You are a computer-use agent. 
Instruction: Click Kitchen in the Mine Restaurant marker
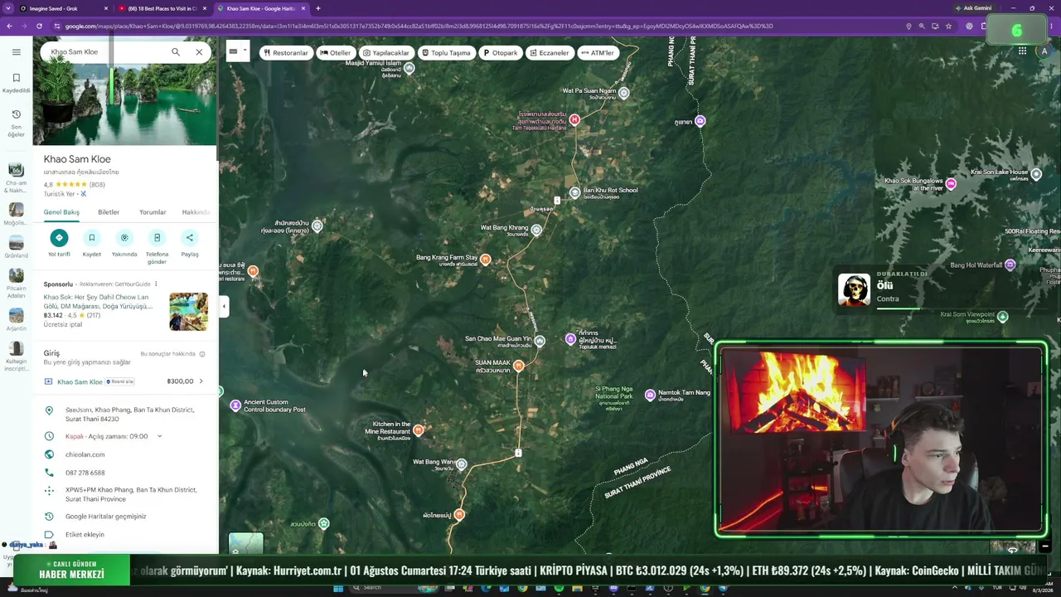(x=419, y=430)
